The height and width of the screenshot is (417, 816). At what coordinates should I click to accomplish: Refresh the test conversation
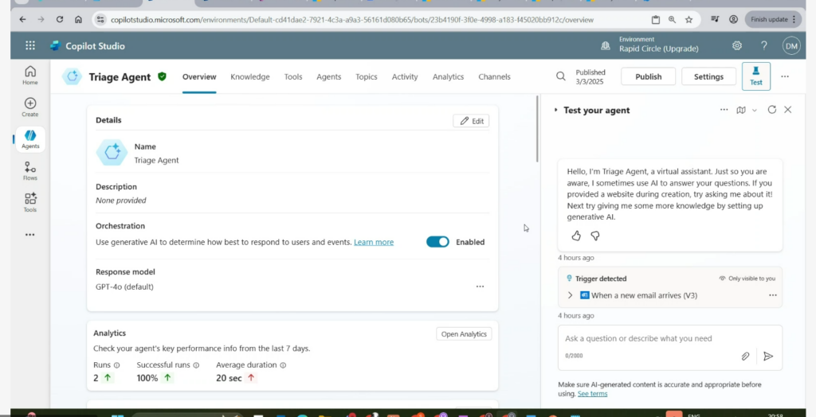tap(771, 110)
